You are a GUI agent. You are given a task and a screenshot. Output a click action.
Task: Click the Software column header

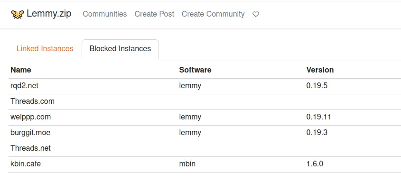coord(195,70)
